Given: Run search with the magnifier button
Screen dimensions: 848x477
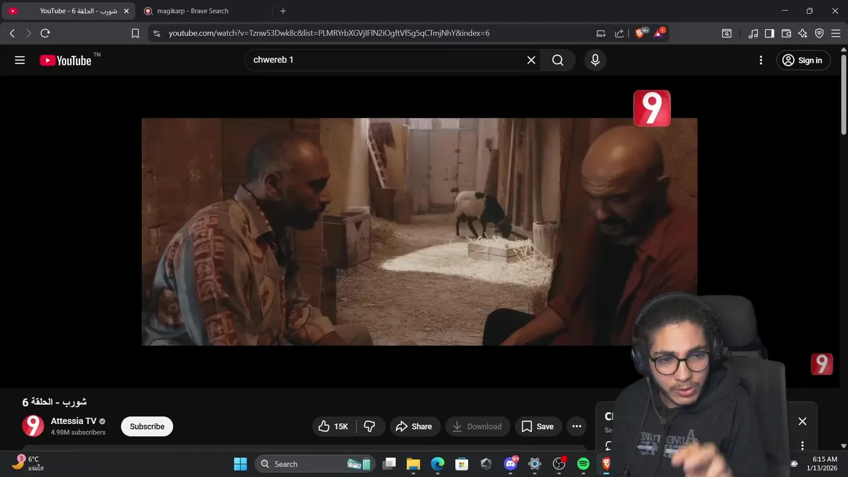Looking at the screenshot, I should click(558, 60).
